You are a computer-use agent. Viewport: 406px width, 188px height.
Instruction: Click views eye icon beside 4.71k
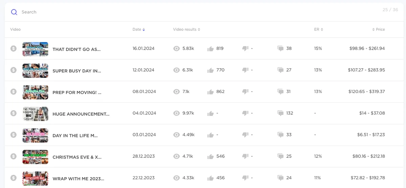coord(176,157)
